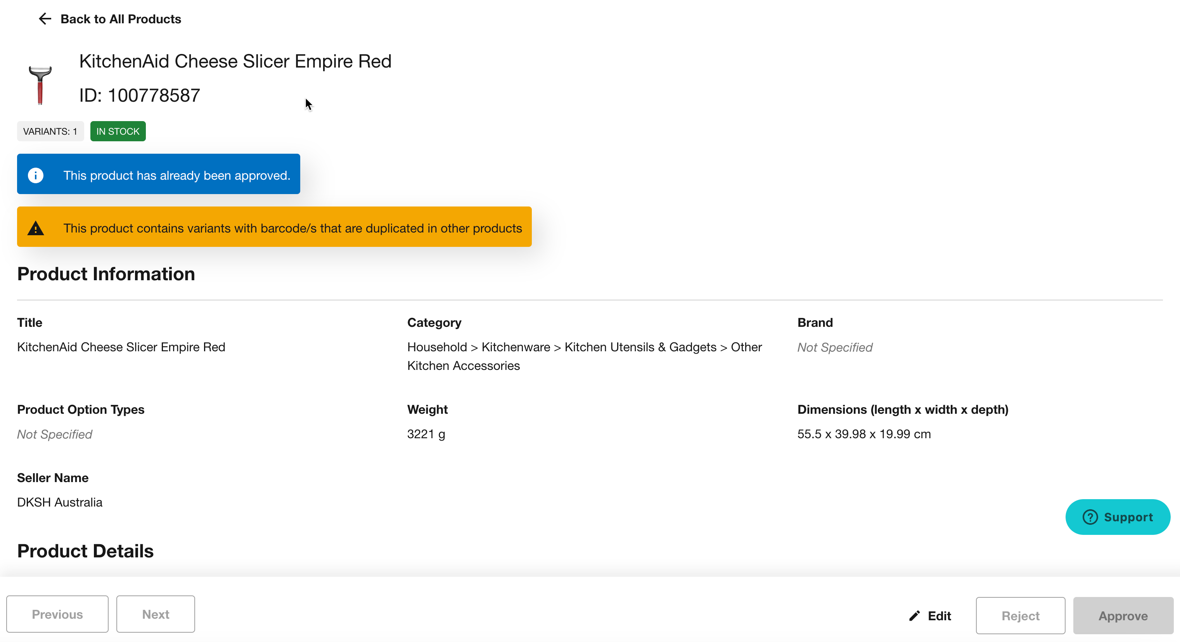Click the info icon in approved banner
The image size is (1180, 642).
pos(36,175)
